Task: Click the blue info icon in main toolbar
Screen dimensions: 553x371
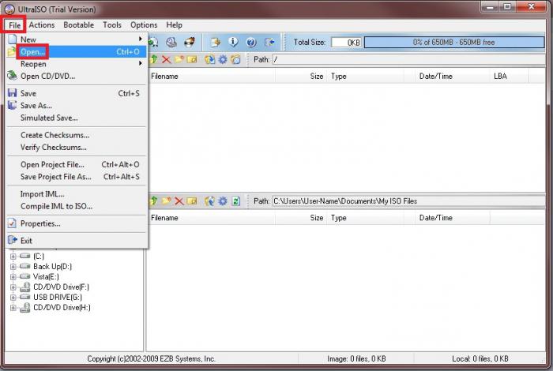Action: coord(233,42)
